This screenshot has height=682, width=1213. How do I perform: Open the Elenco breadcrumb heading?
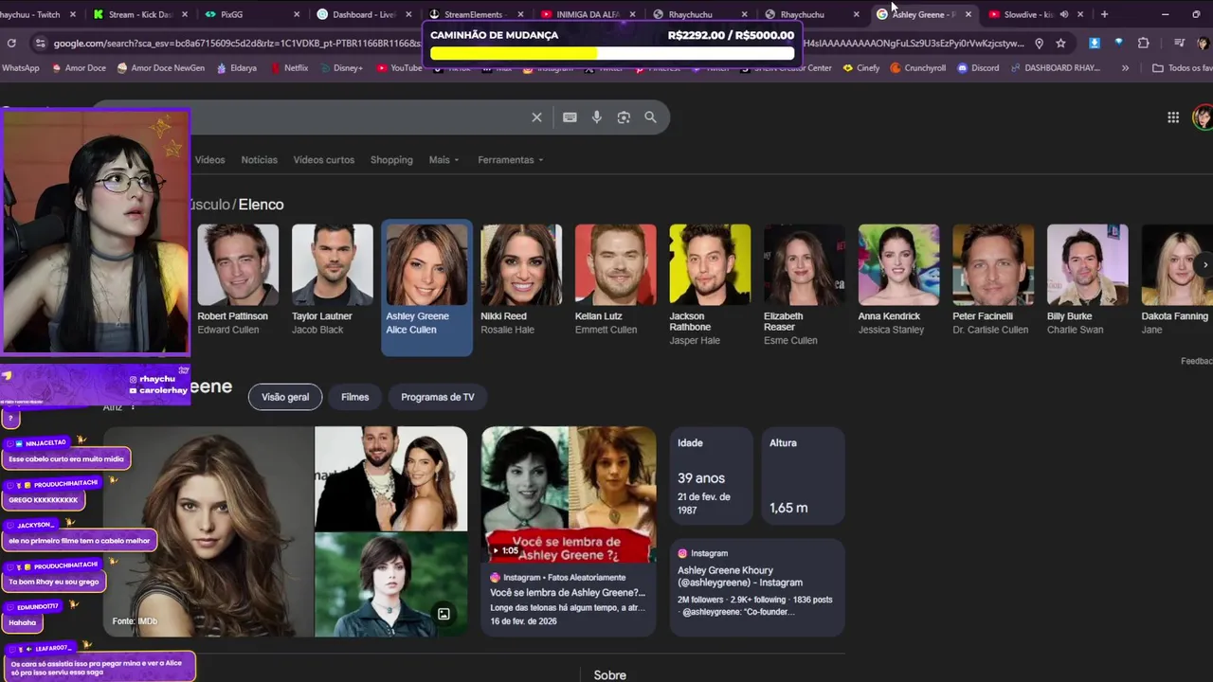coord(261,205)
